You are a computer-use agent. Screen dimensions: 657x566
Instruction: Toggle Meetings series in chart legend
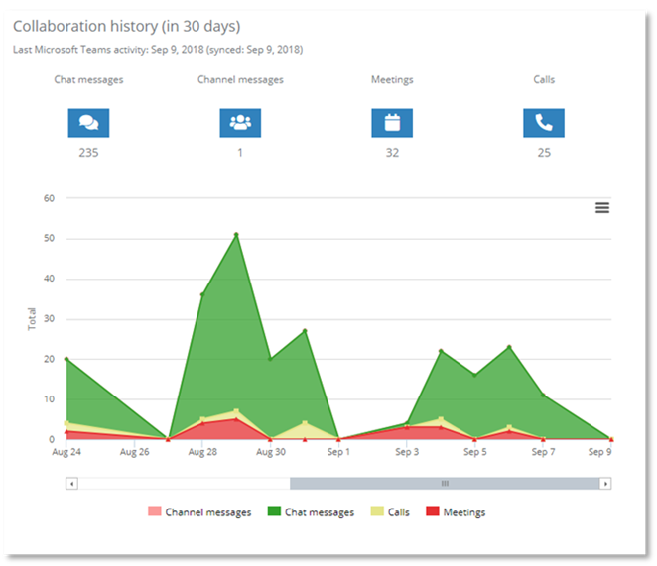tap(456, 512)
